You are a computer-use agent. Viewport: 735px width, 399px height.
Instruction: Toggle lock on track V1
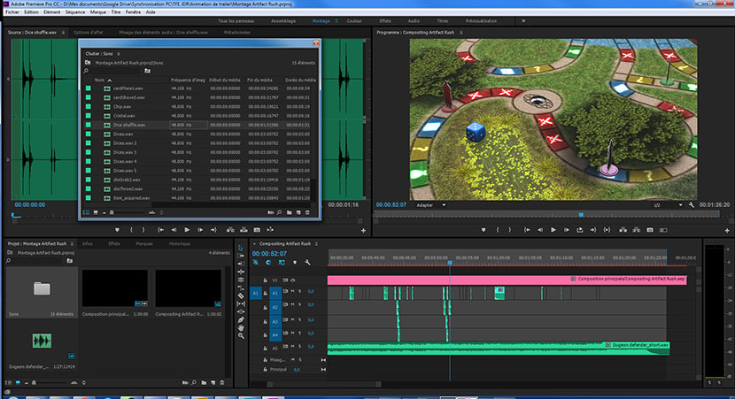coord(265,280)
